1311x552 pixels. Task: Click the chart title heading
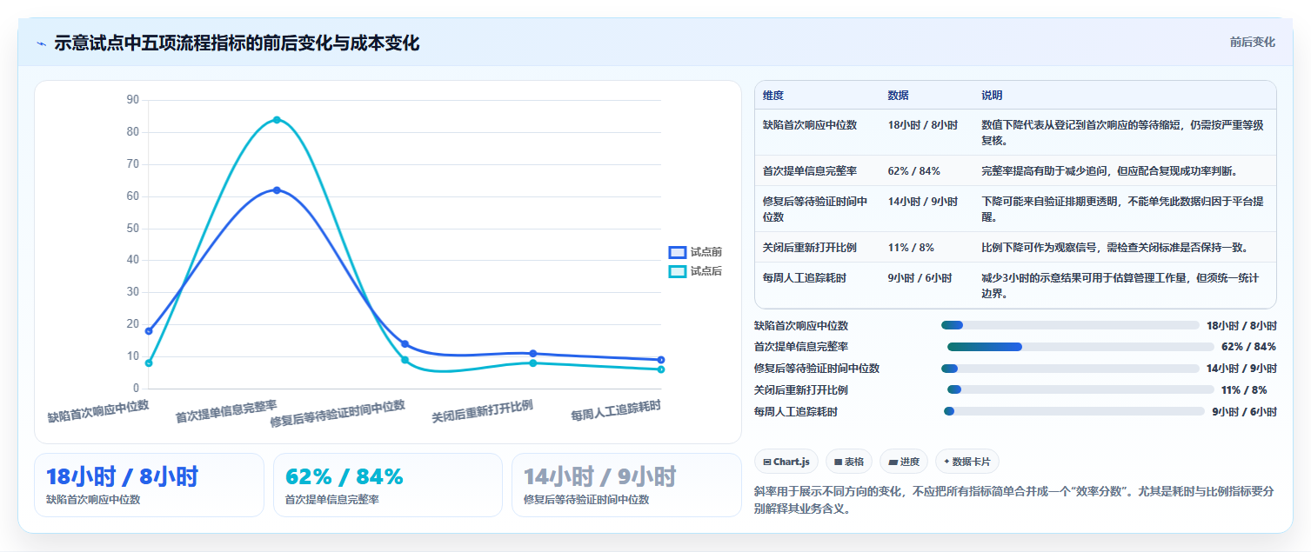click(x=237, y=43)
